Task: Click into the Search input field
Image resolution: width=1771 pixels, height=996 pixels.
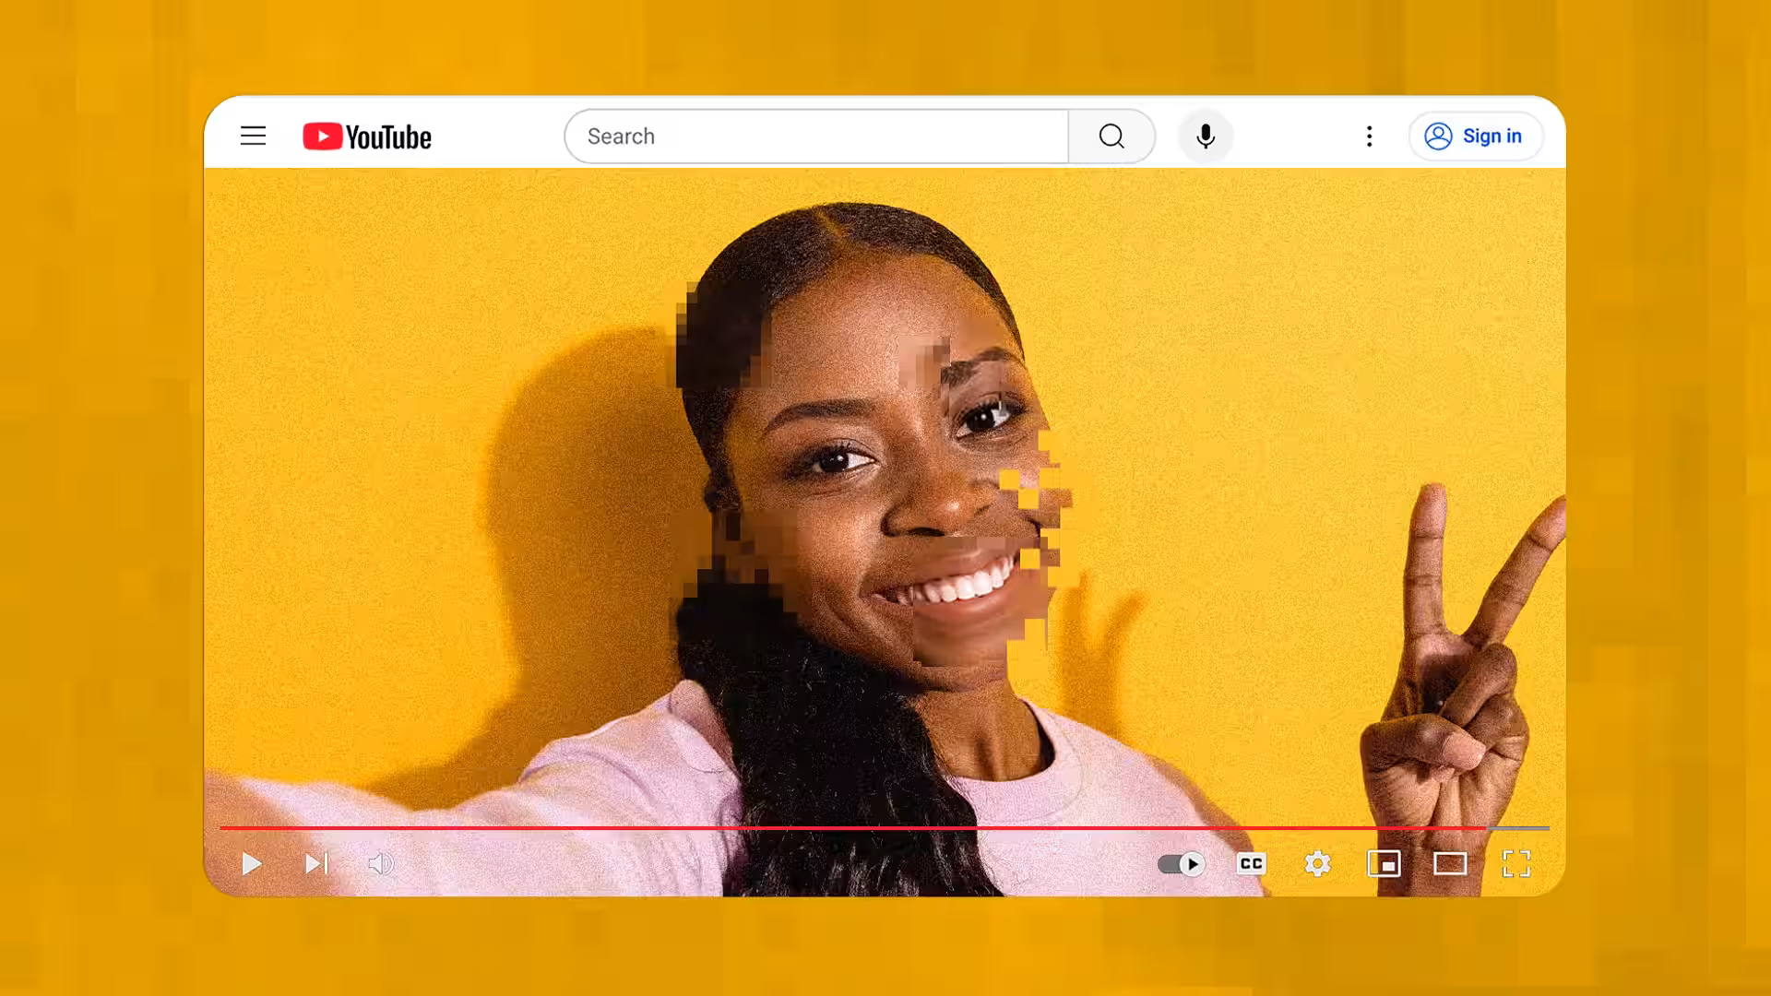Action: click(815, 136)
